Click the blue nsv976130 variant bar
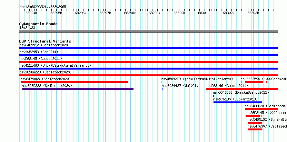The image size is (287, 142). pyautogui.click(x=238, y=102)
